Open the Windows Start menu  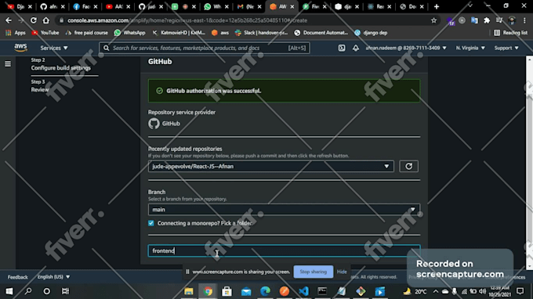pyautogui.click(x=9, y=291)
